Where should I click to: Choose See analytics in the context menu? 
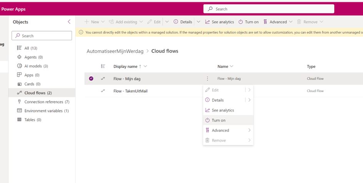223,110
